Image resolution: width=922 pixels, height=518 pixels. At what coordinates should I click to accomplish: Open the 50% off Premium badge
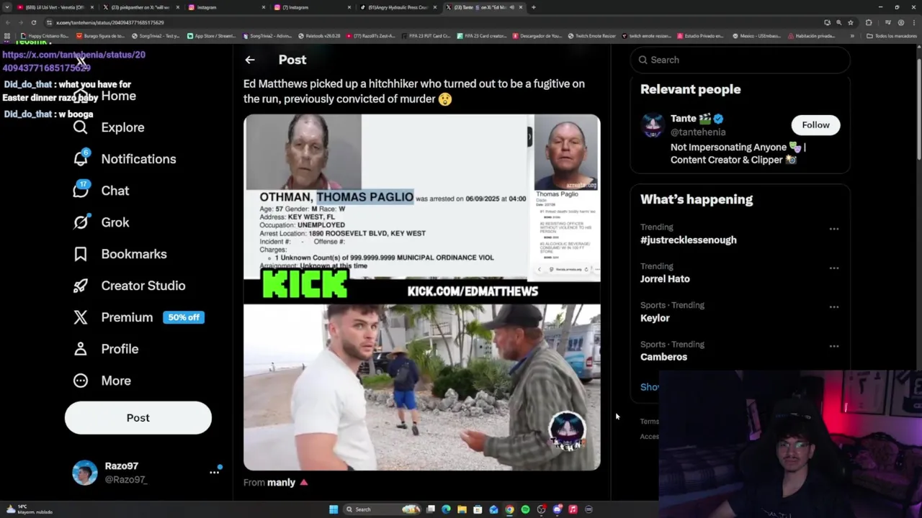point(184,317)
